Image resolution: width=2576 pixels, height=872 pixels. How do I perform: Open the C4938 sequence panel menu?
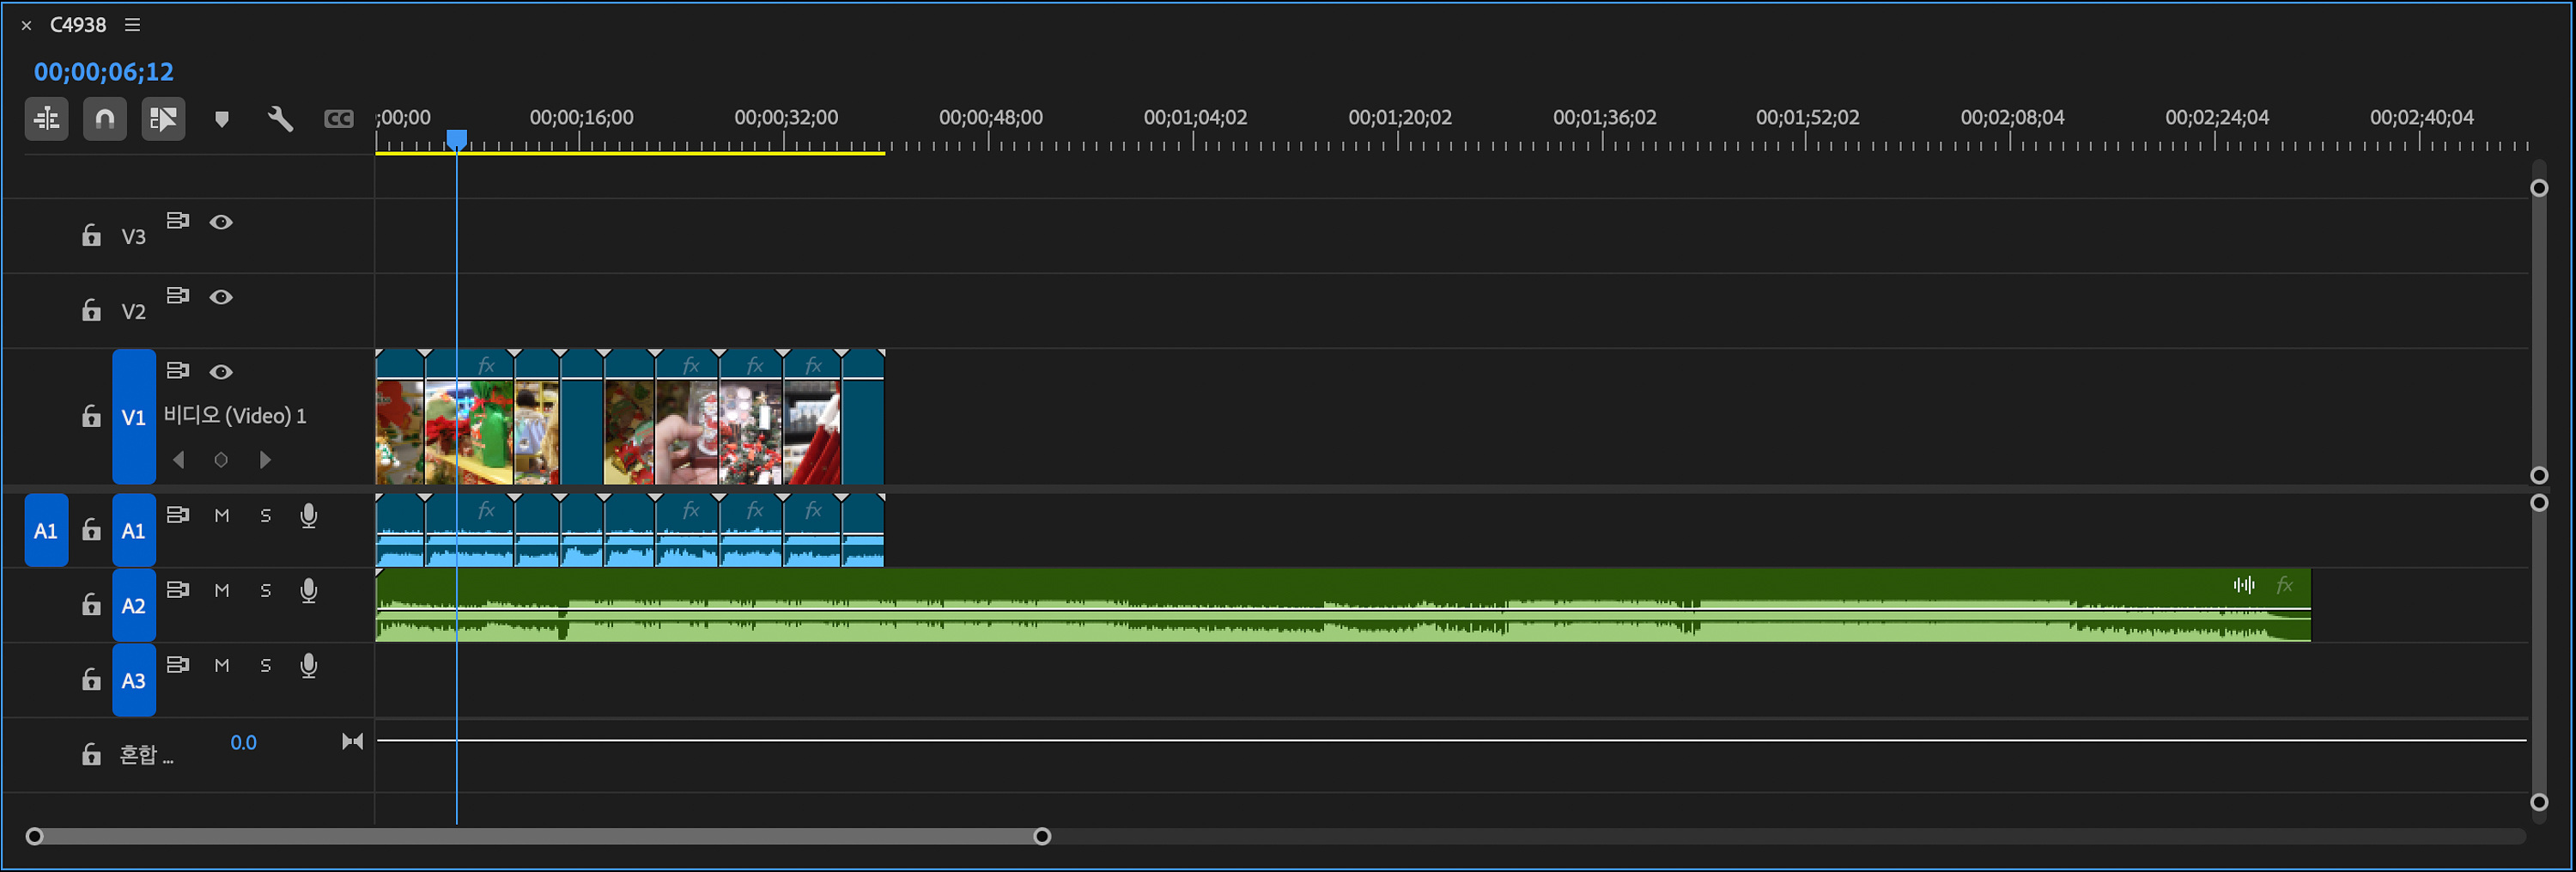click(132, 25)
